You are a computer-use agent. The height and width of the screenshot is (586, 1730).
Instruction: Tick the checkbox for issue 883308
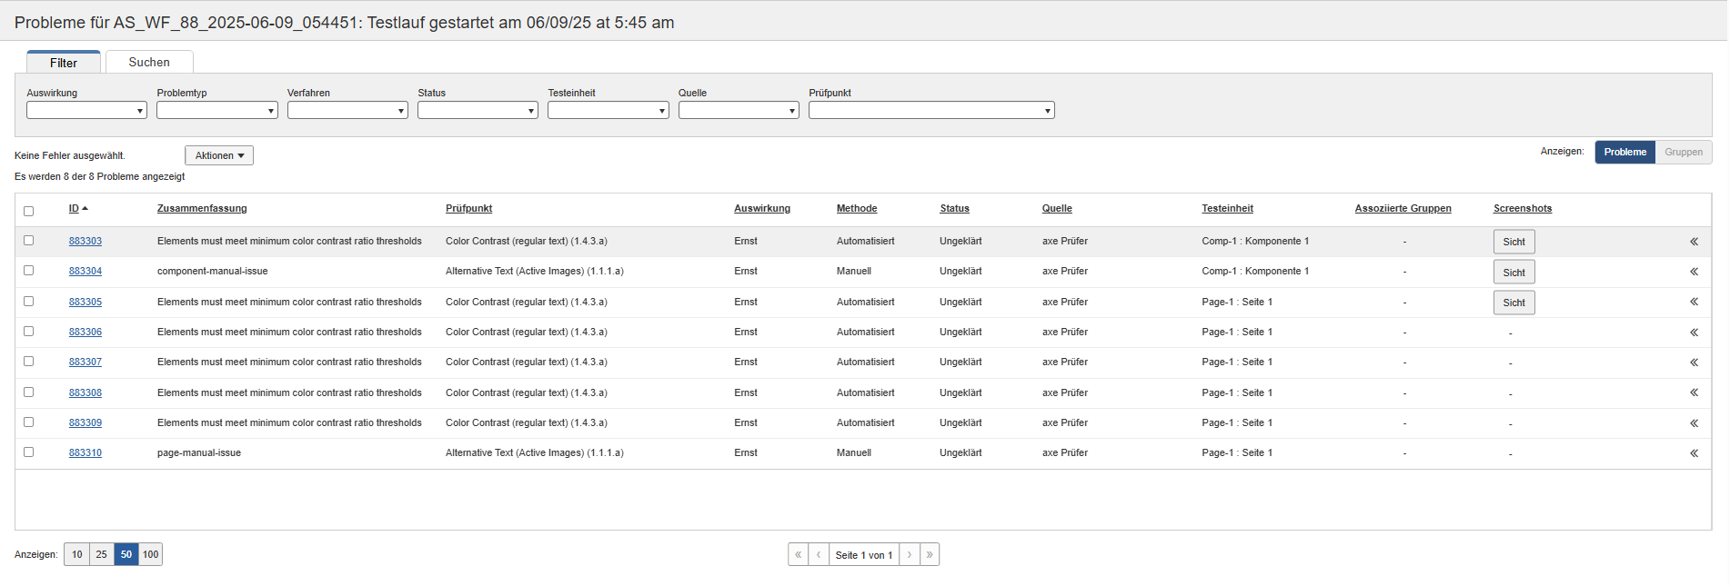click(28, 392)
